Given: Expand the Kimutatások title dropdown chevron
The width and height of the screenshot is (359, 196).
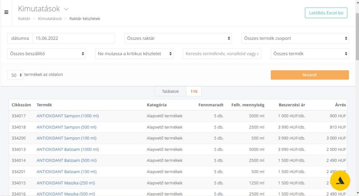Looking at the screenshot, I should 66,9.
